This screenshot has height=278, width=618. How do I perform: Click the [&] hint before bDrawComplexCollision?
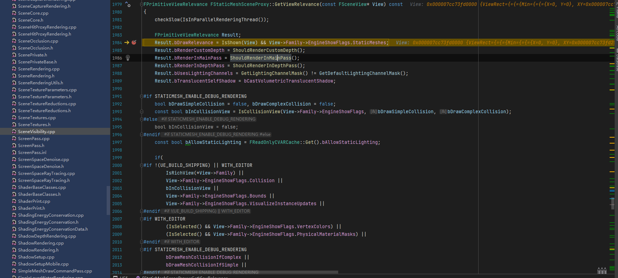[443, 111]
